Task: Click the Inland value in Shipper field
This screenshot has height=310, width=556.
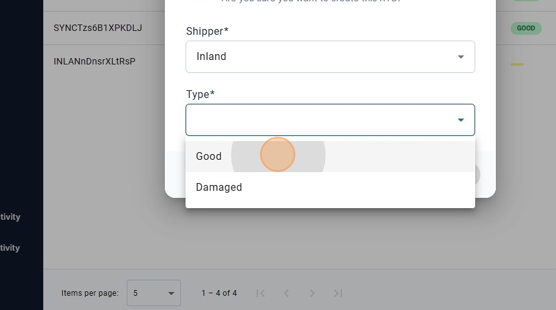Action: click(x=211, y=57)
